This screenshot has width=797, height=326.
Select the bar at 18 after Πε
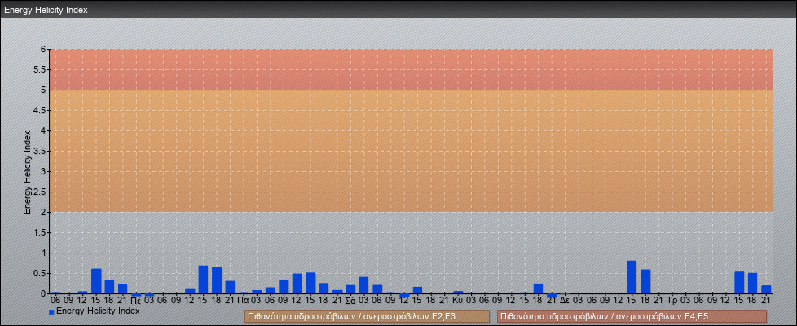pyautogui.click(x=217, y=280)
